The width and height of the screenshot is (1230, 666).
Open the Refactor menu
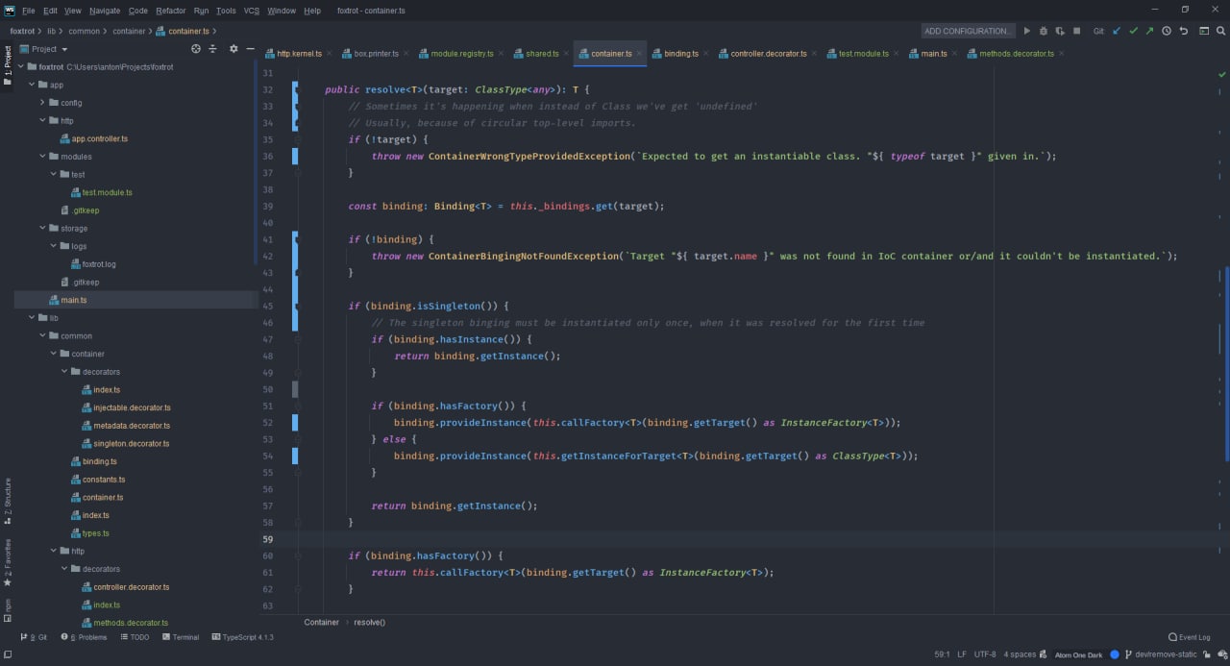click(170, 11)
